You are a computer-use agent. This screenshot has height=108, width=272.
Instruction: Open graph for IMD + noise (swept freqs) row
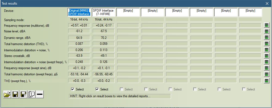click(266, 62)
